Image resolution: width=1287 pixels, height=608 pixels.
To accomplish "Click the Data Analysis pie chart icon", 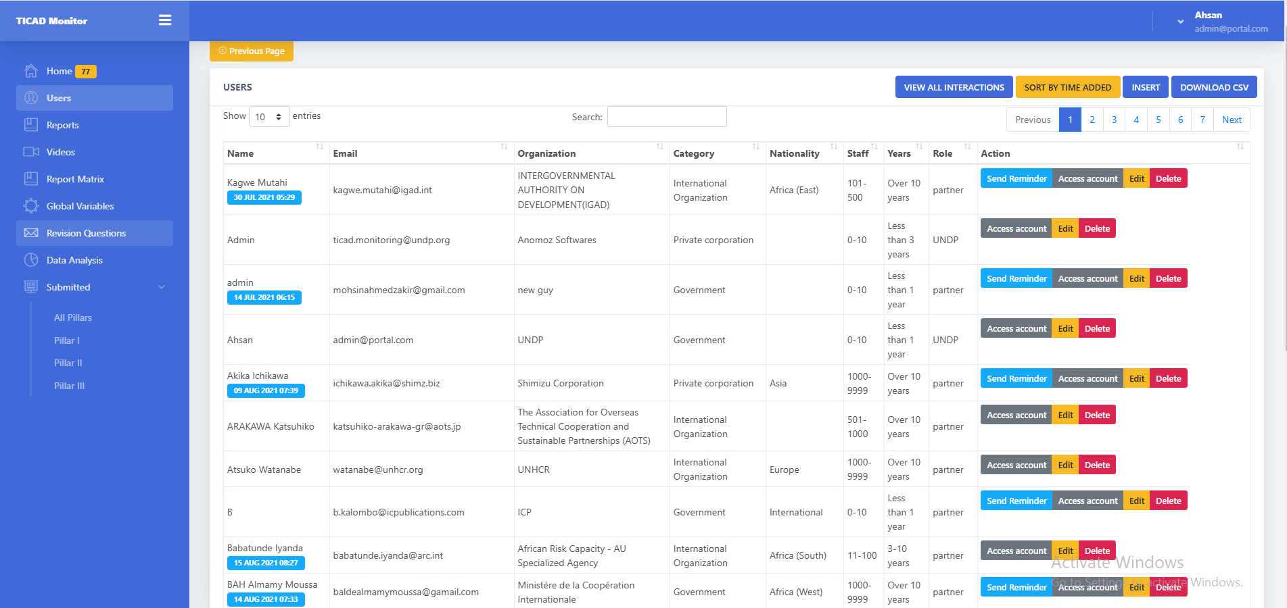I will pyautogui.click(x=31, y=260).
